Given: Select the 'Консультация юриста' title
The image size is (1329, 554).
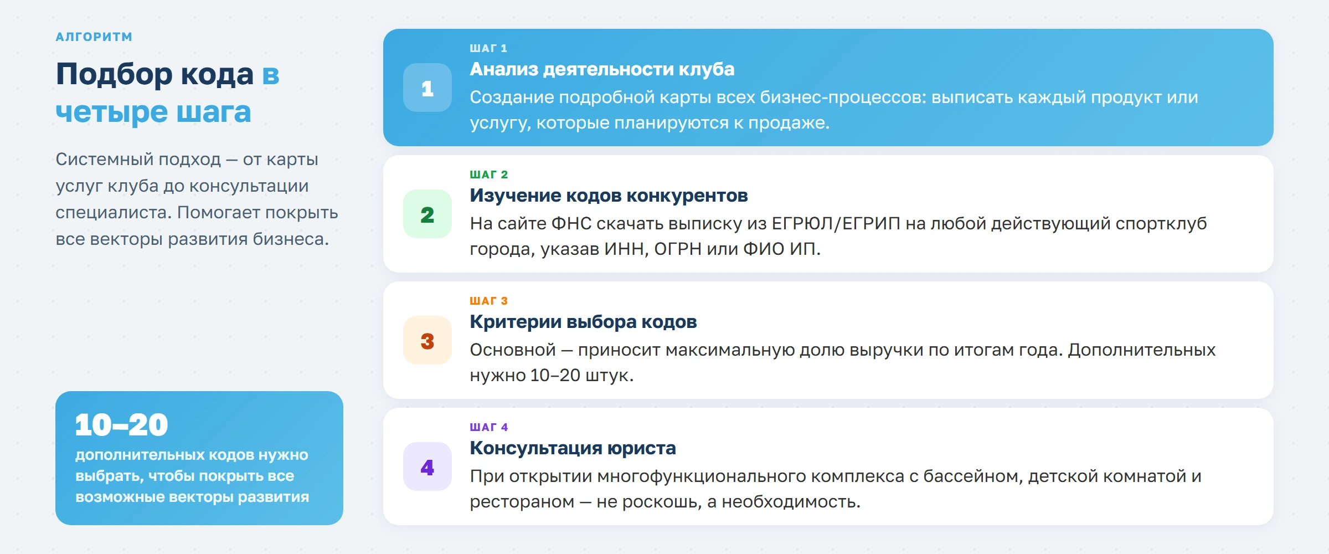Looking at the screenshot, I should pyautogui.click(x=573, y=448).
